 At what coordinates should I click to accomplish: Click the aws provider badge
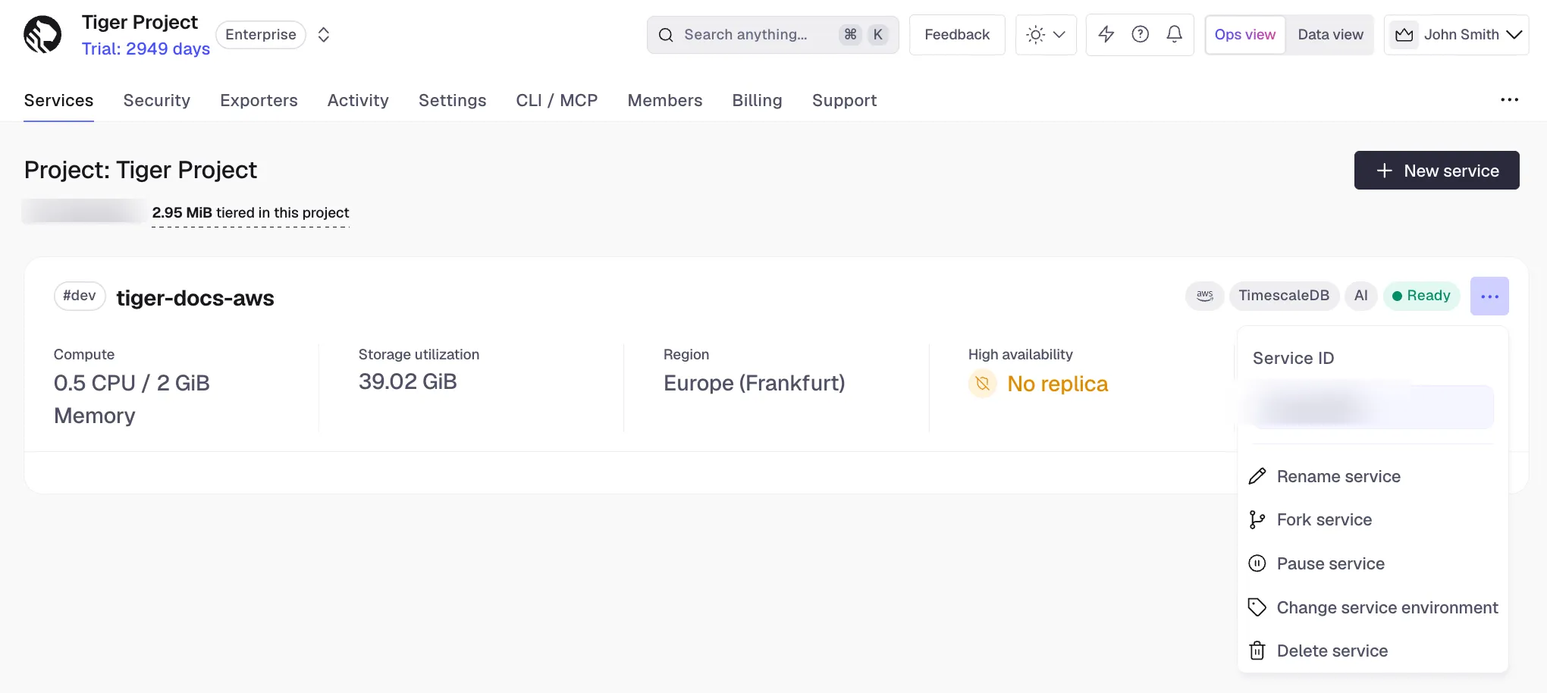(1204, 296)
